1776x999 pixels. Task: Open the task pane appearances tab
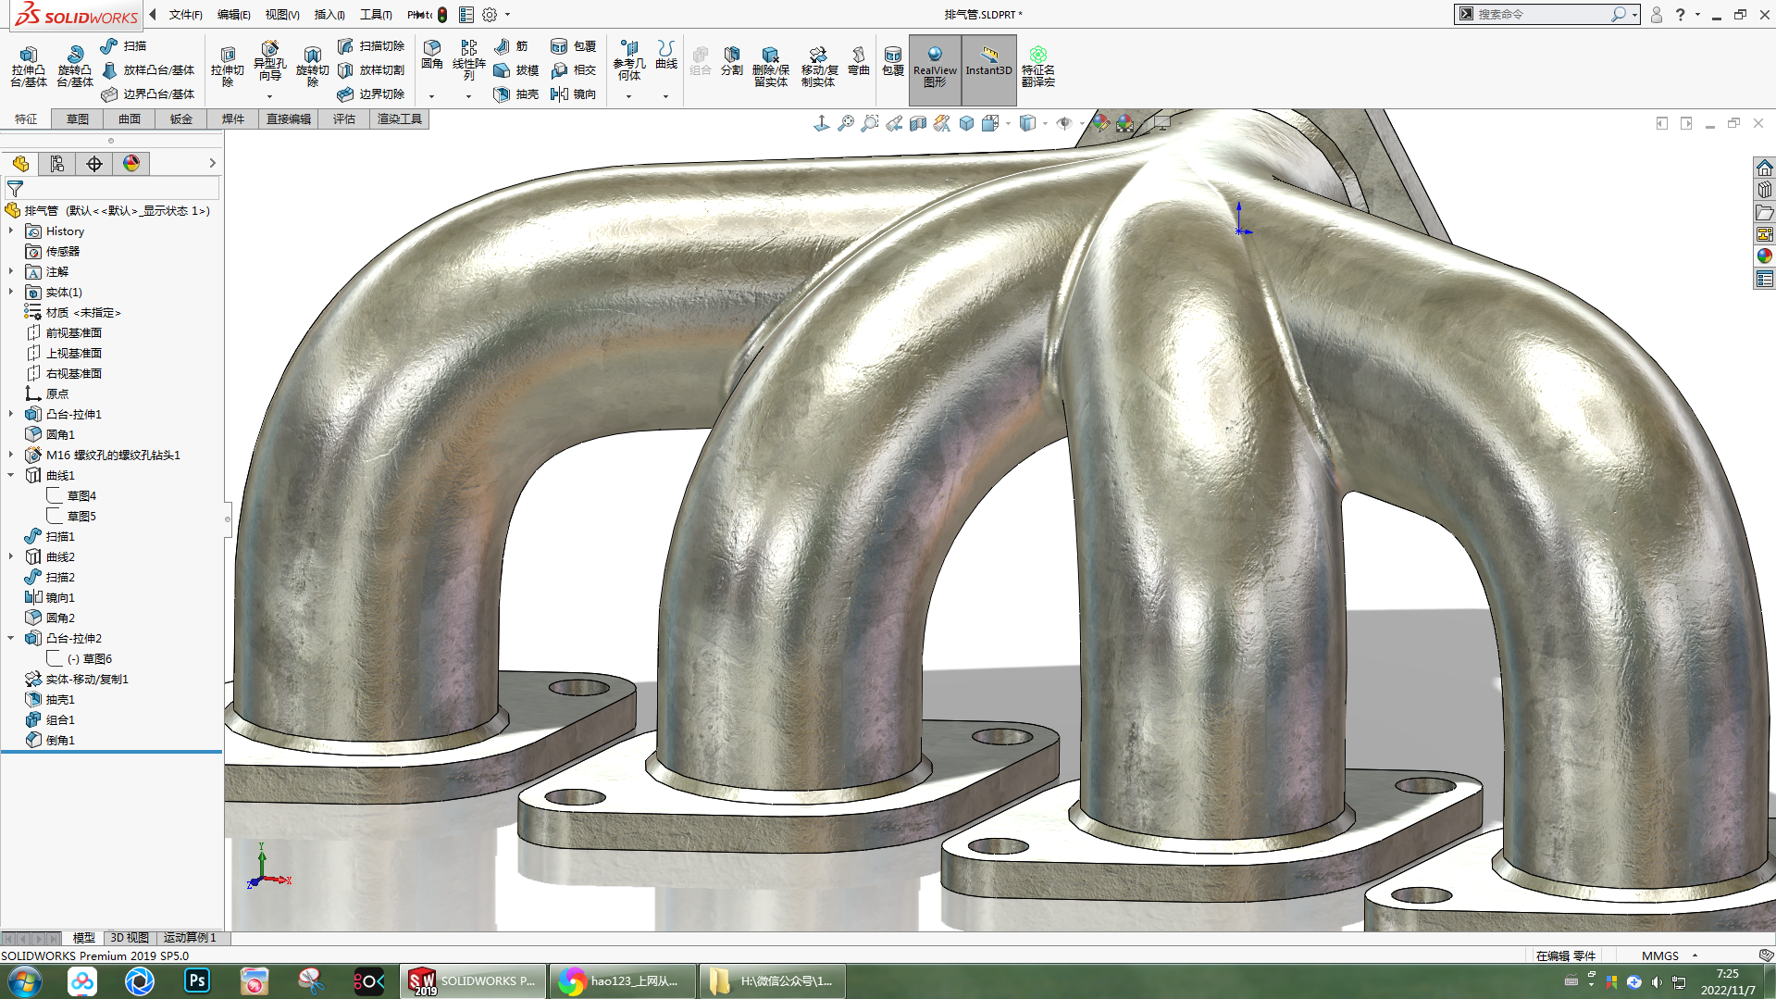click(1765, 256)
